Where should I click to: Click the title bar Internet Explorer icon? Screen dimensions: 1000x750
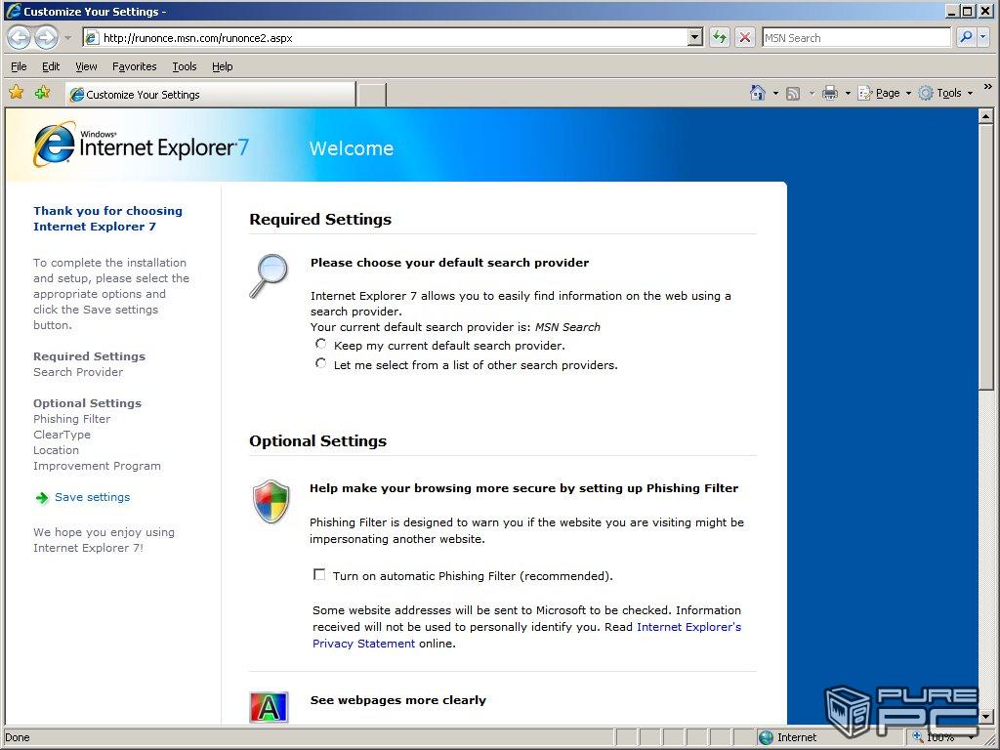[x=12, y=11]
